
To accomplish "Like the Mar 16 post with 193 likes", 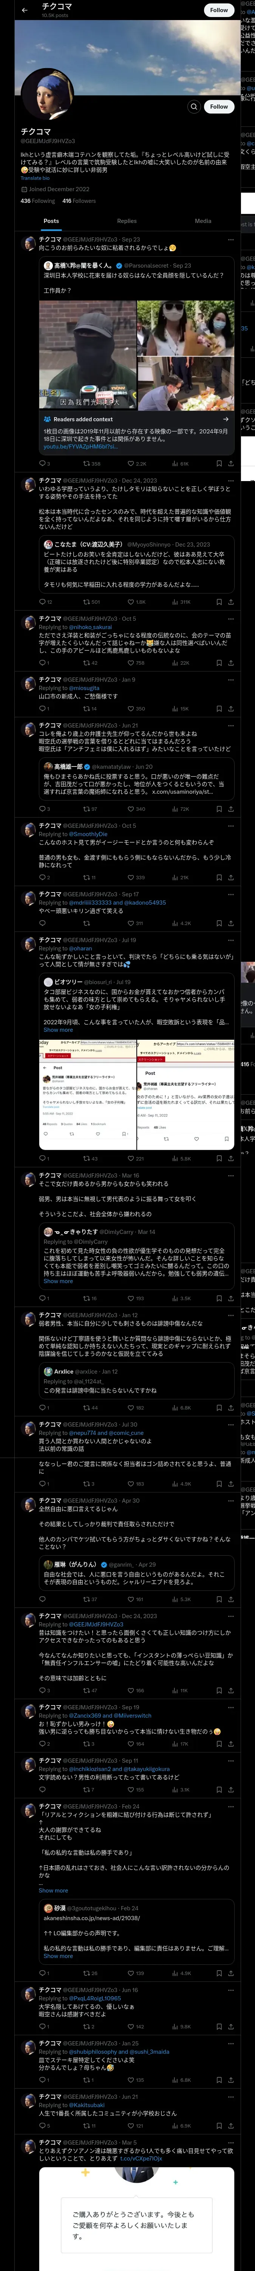I will (x=136, y=1299).
